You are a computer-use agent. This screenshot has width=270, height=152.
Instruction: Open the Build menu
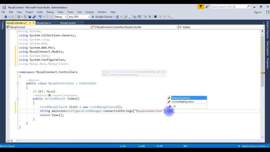pos(40,12)
